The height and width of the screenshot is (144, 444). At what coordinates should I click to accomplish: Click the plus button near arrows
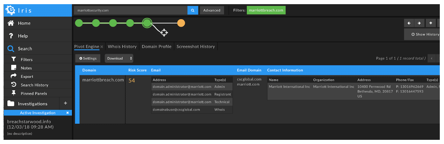click(431, 23)
